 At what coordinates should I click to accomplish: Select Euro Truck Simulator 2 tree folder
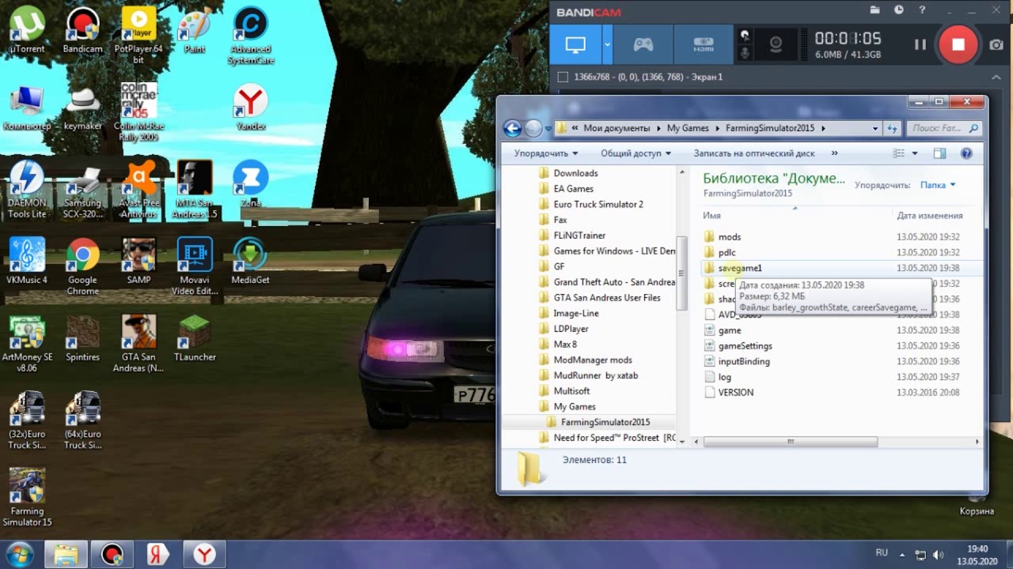[598, 204]
